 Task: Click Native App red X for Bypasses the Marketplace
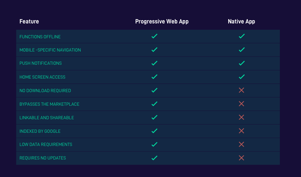point(241,104)
